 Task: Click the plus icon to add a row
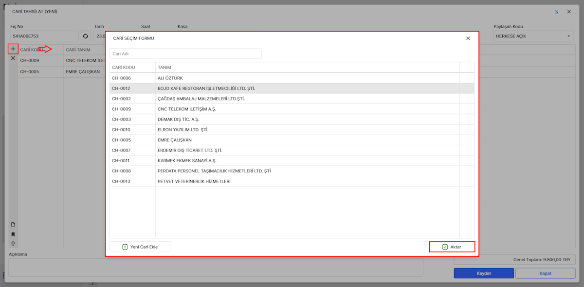13,49
